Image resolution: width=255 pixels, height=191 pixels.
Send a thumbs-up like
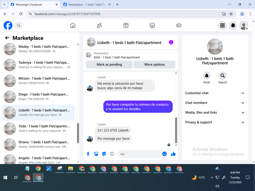tap(173, 154)
